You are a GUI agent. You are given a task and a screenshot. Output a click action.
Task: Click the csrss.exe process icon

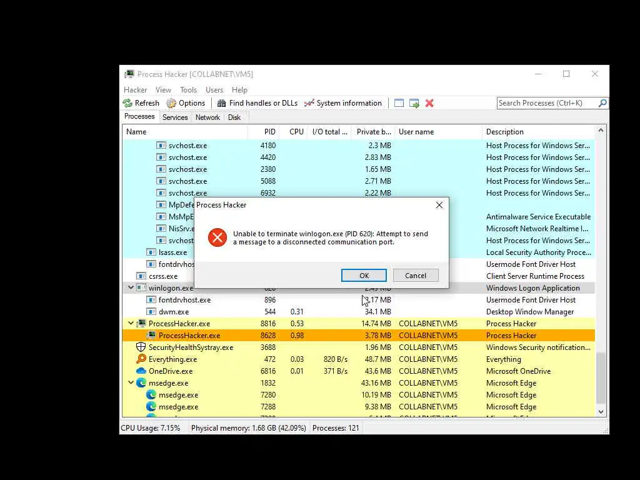(x=141, y=276)
